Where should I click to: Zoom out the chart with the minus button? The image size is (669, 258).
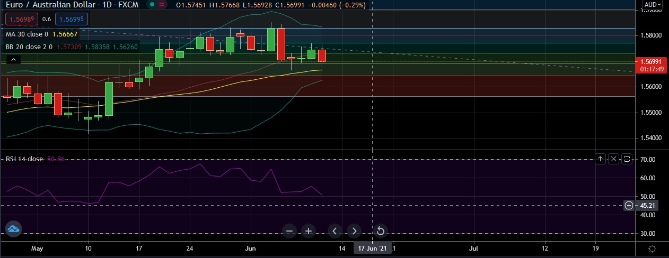click(x=289, y=231)
